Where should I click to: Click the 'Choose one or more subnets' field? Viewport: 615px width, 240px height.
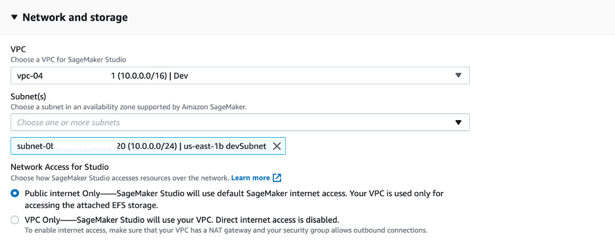pyautogui.click(x=240, y=123)
